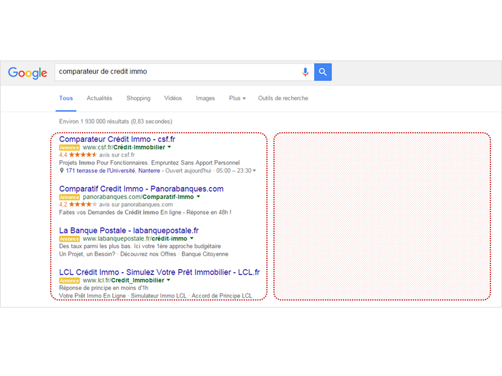Click 'Ouvert aujourd'hui' hours text
The width and height of the screenshot is (502, 376).
point(188,171)
